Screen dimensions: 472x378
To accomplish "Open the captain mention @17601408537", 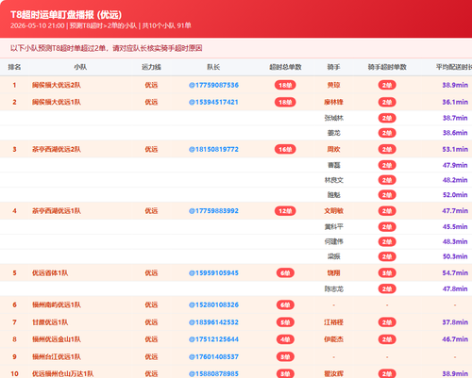I will click(213, 357).
